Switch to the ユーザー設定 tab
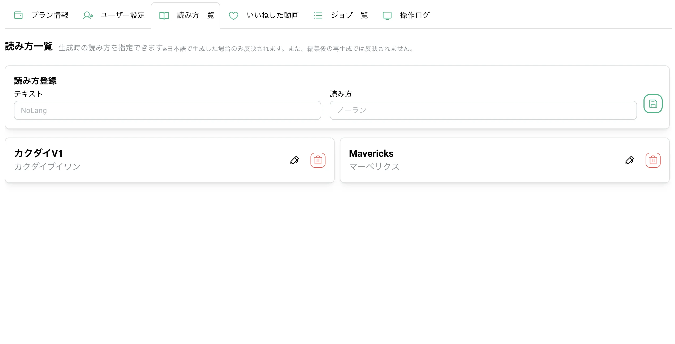 pyautogui.click(x=114, y=15)
